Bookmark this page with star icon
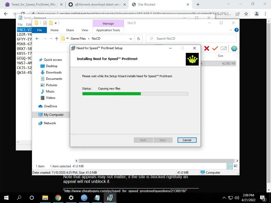The image size is (271, 203). (x=246, y=14)
